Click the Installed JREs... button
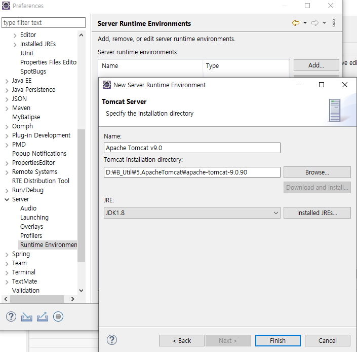The height and width of the screenshot is (352, 357). [317, 213]
